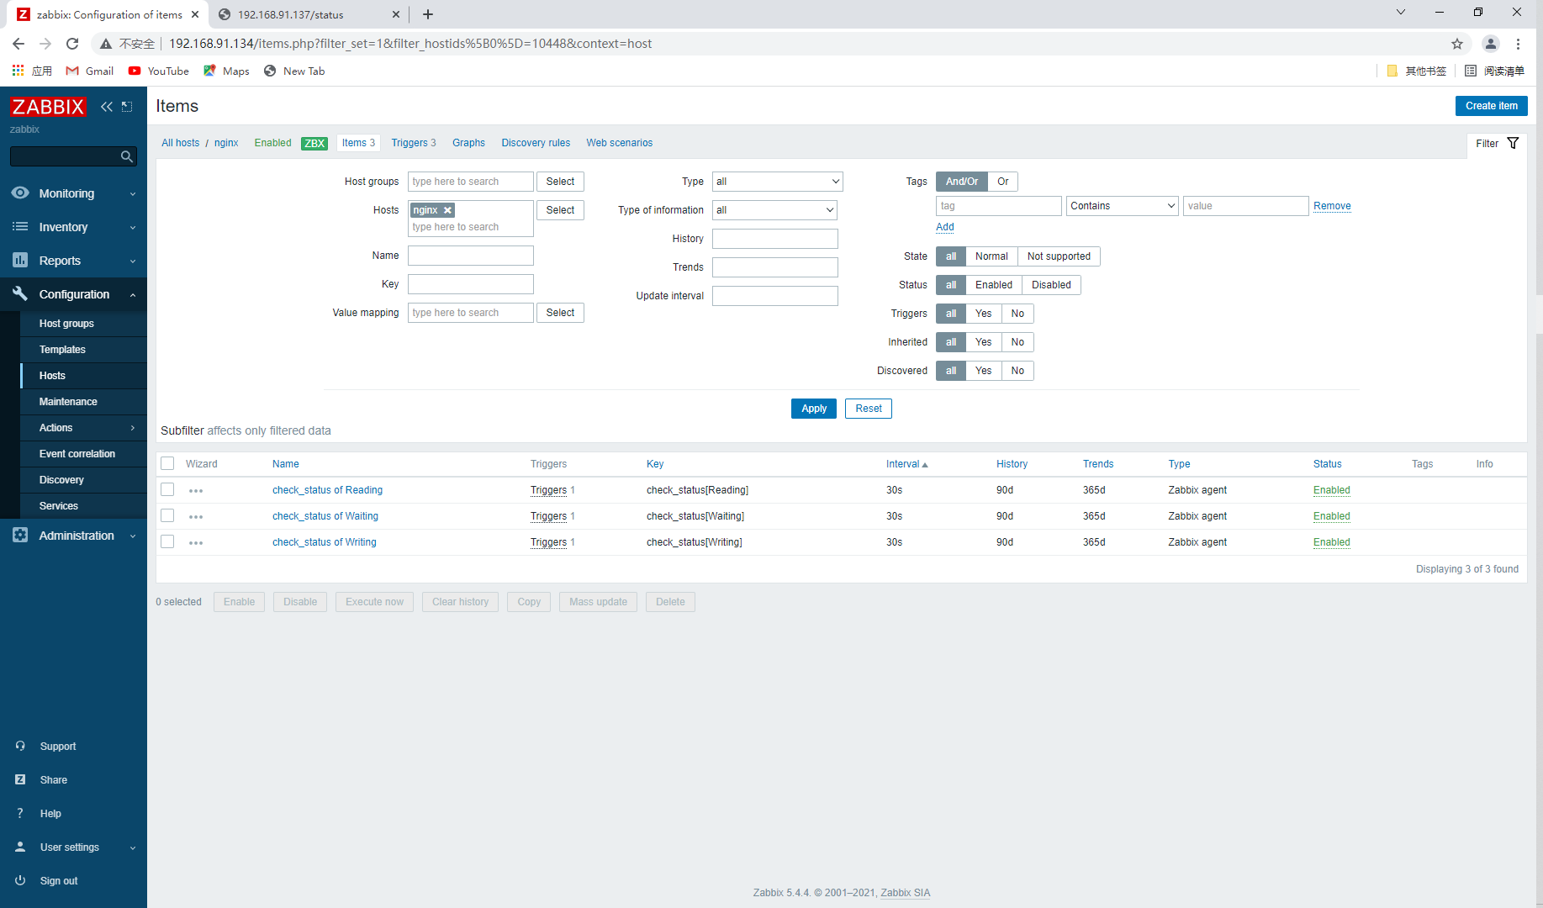Viewport: 1543px width, 908px height.
Task: Remove the nginx host tag with X
Action: 448,210
